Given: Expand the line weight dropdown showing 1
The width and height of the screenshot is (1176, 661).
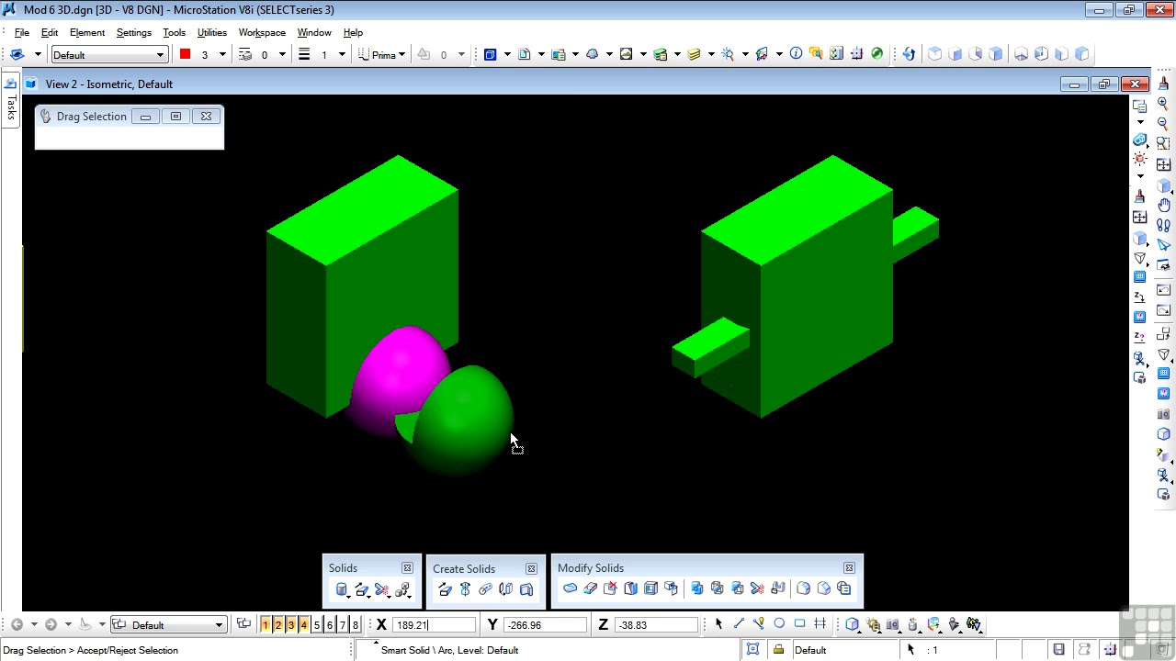Looking at the screenshot, I should point(341,55).
